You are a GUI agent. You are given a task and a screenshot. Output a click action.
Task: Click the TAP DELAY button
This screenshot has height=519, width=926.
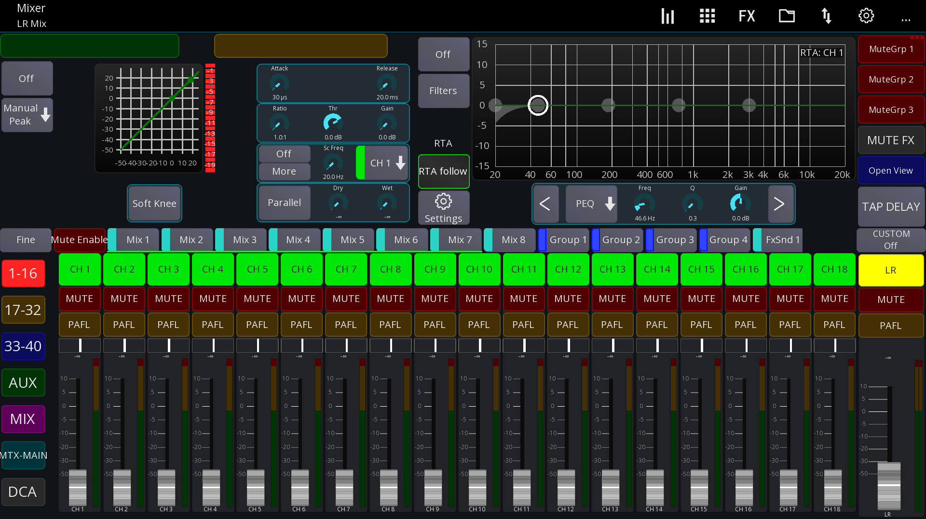[x=891, y=207]
